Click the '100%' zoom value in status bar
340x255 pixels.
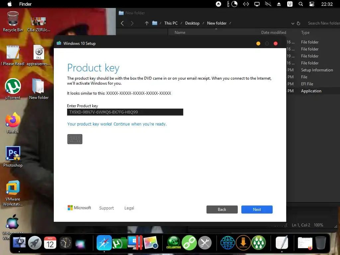tap(318, 225)
